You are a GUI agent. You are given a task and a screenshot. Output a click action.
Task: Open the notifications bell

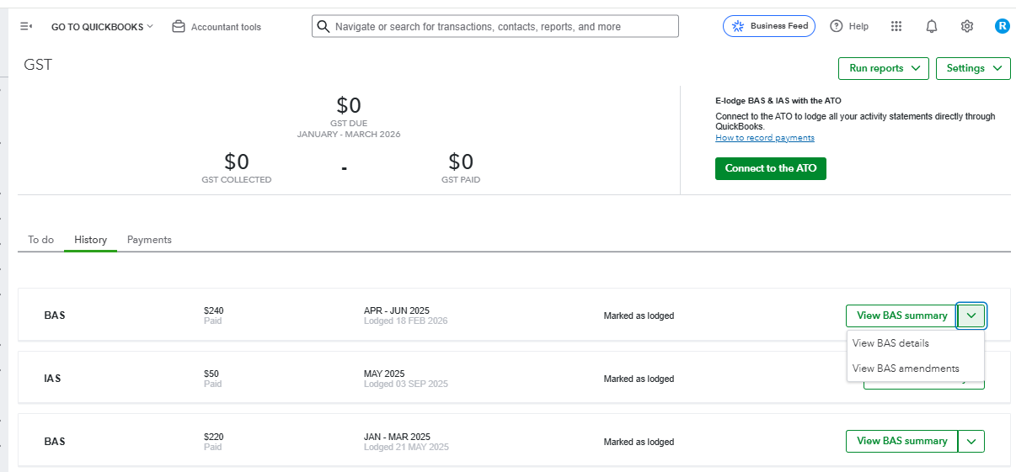(931, 26)
